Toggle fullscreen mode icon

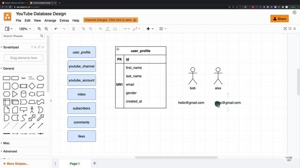click(285, 28)
